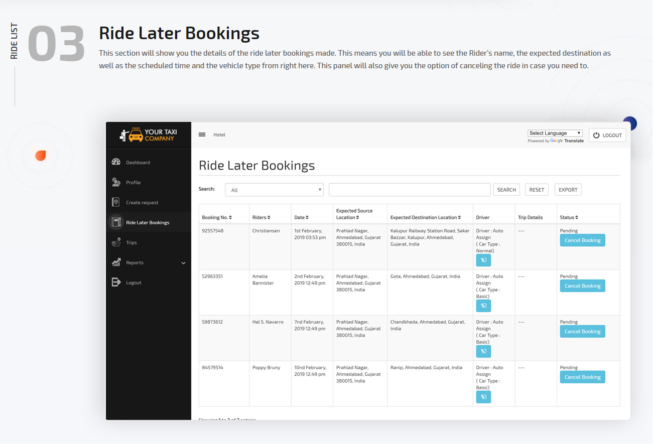Click the driver assign icon for Hal S. Navarro
The width and height of the screenshot is (653, 444).
pyautogui.click(x=483, y=351)
